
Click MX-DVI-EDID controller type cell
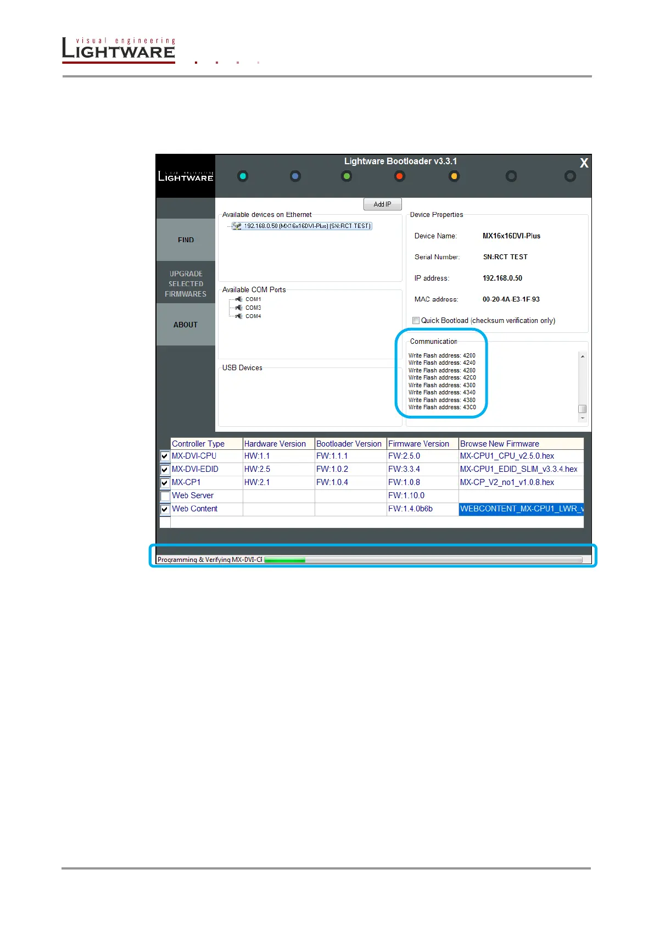pos(206,469)
